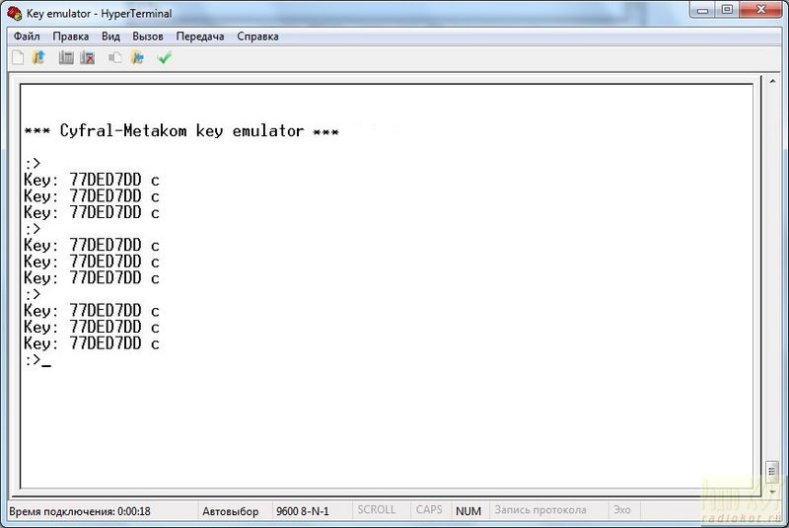Viewport: 789px width, 528px height.
Task: Click the Cyfral-Metakom key emulator header line
Action: 181,131
